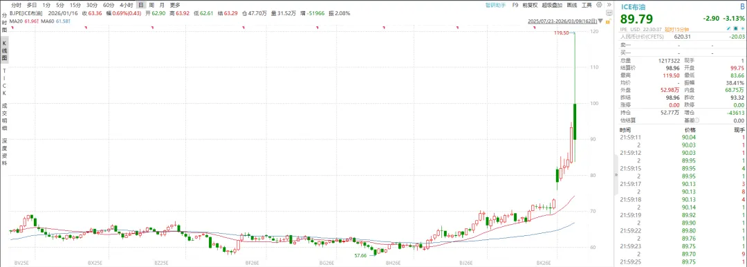Click the small keyboard icon above date range
747x267 pixels.
pyautogui.click(x=609, y=13)
